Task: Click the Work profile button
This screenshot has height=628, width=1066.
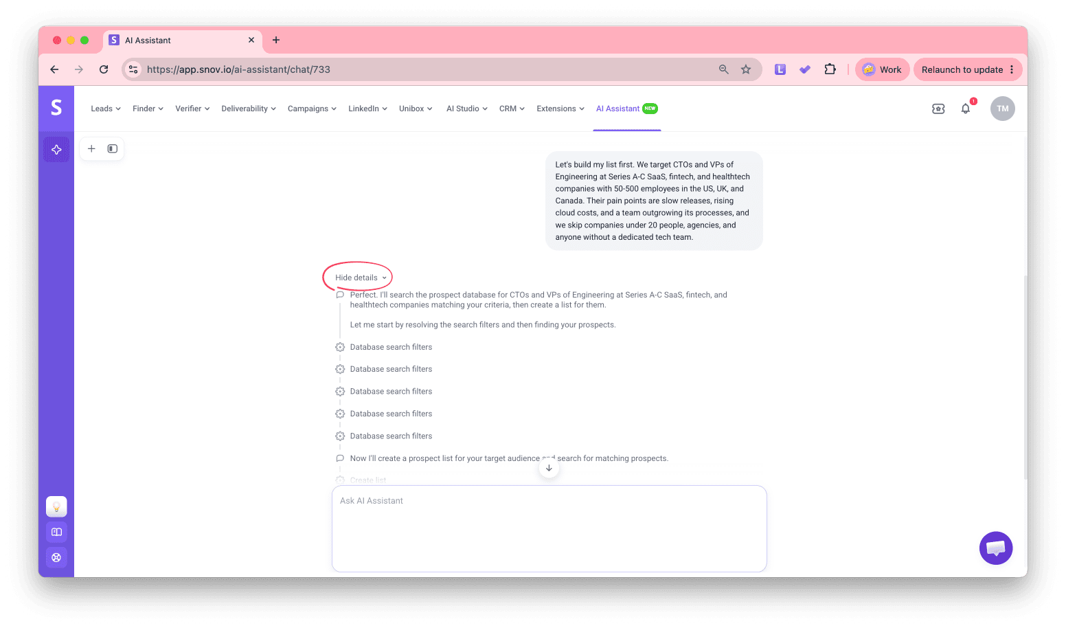Action: point(882,69)
